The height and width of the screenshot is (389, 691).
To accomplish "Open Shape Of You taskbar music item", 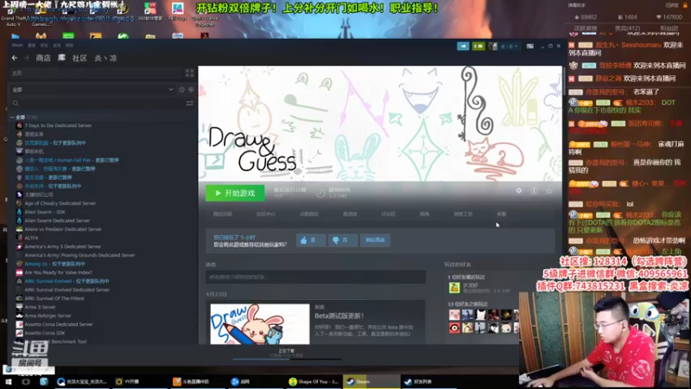I will click(x=314, y=381).
